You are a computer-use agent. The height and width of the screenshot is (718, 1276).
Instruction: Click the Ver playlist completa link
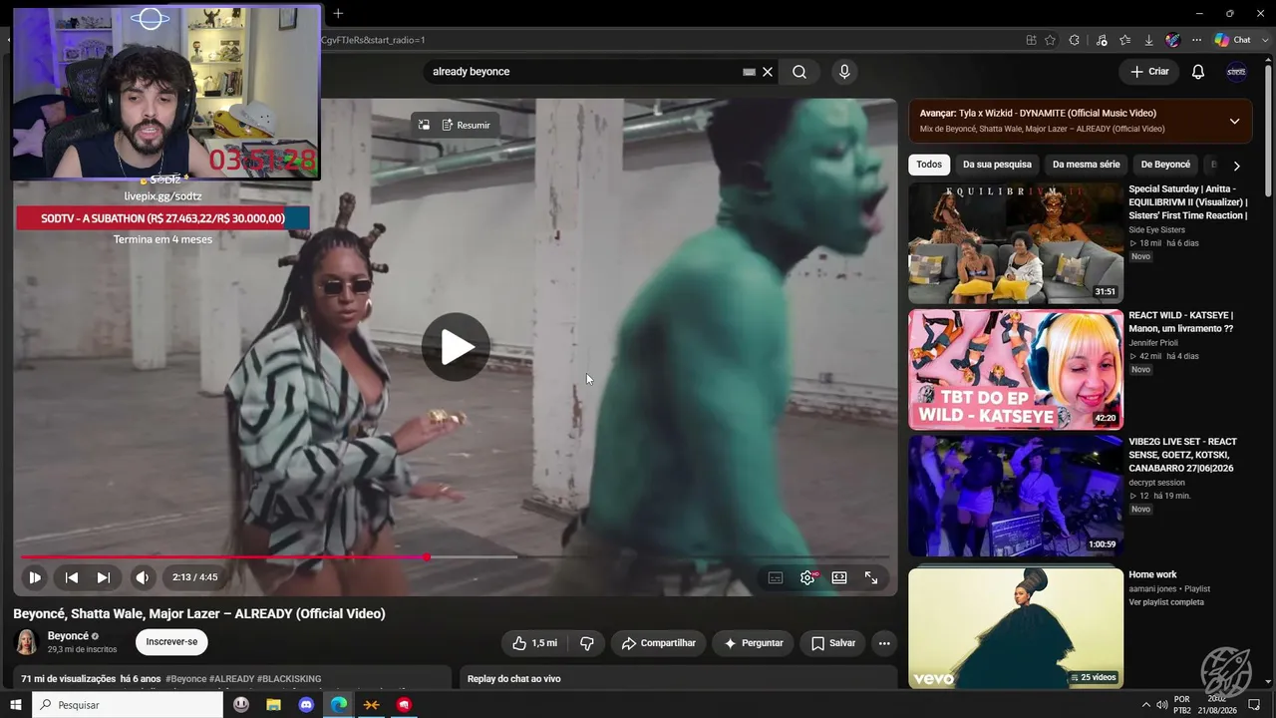1166,602
